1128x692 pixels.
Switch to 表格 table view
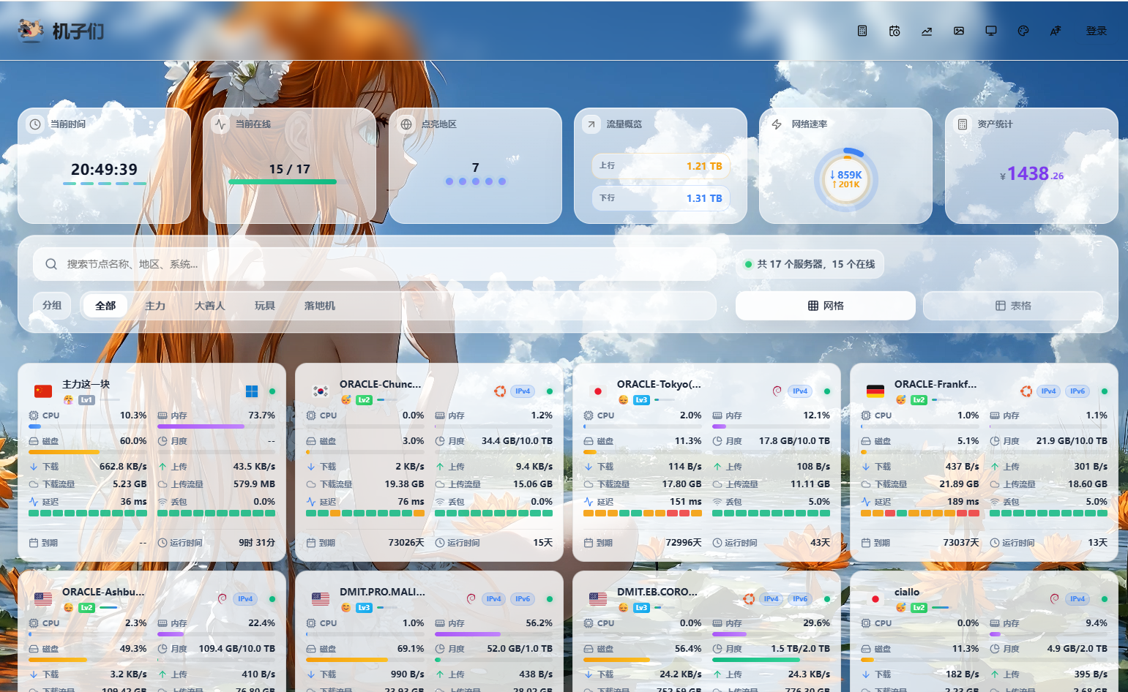click(1013, 306)
